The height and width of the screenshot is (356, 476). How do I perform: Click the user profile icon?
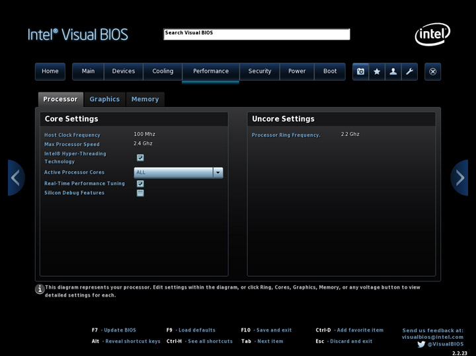[x=393, y=71]
